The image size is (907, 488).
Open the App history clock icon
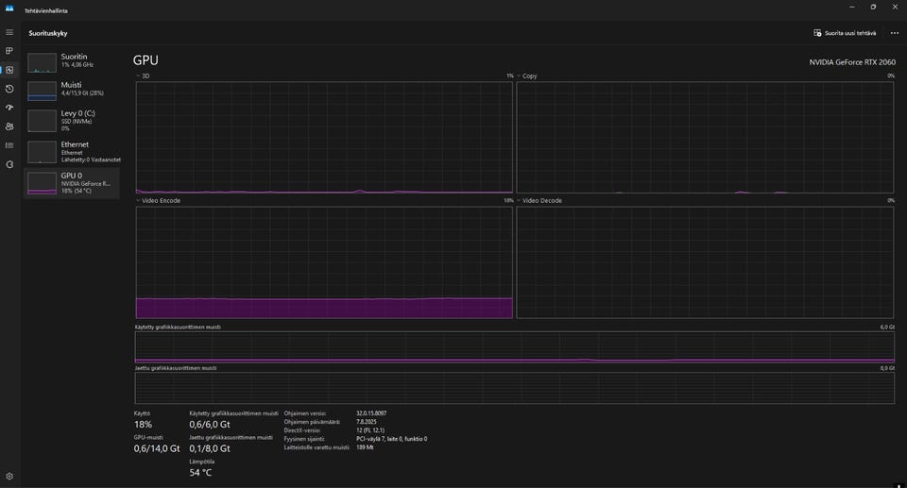(9, 89)
